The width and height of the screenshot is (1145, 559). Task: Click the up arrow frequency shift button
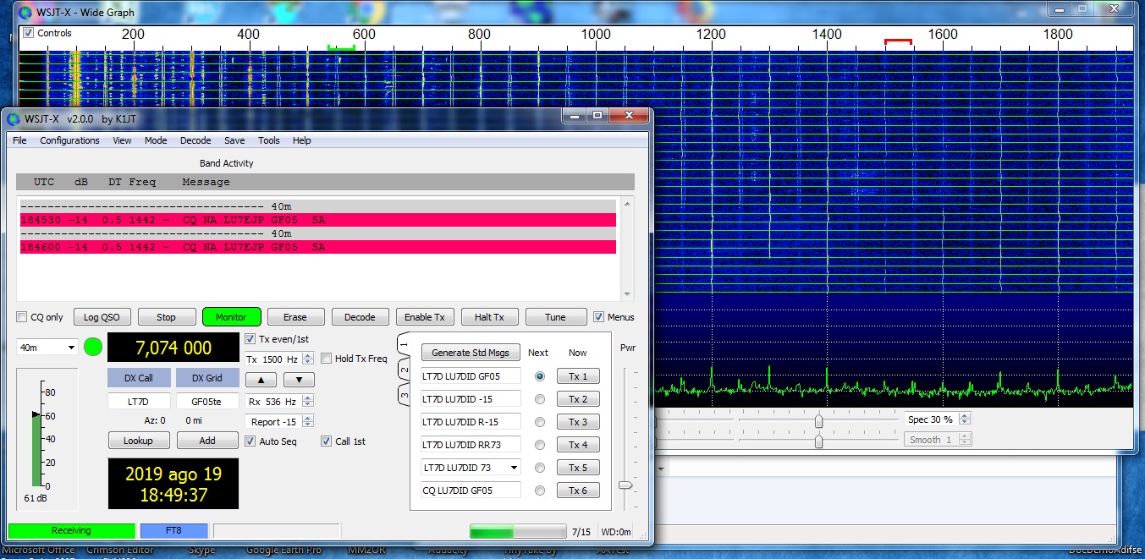(261, 380)
